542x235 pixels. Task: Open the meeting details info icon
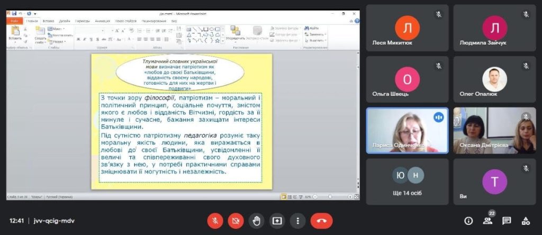468,221
